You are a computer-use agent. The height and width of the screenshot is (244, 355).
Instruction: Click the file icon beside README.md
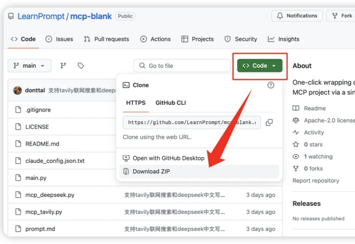[x=18, y=144]
